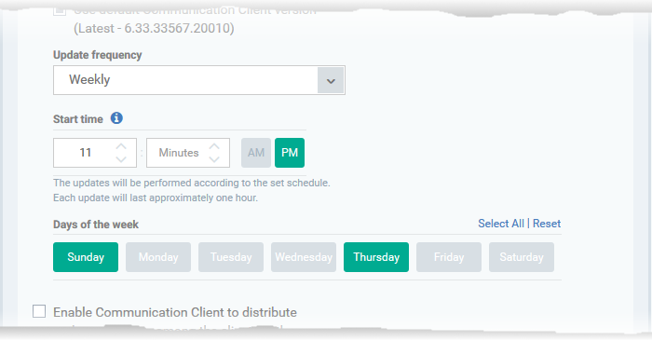The height and width of the screenshot is (341, 652).
Task: Enable Monday in days of the week
Action: coord(158,257)
